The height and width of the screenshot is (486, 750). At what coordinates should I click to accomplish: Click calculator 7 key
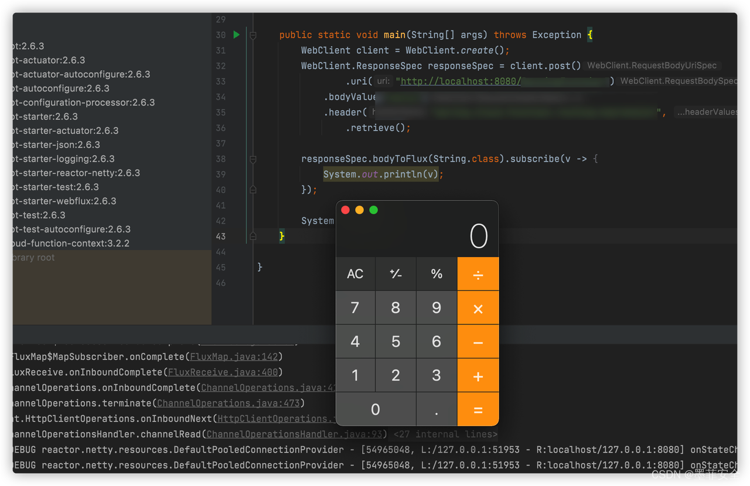355,308
